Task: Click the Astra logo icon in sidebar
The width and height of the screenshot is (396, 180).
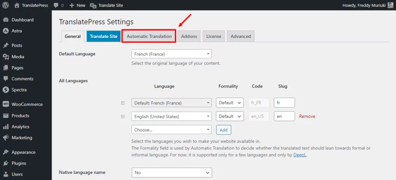Action: pyautogui.click(x=6, y=31)
